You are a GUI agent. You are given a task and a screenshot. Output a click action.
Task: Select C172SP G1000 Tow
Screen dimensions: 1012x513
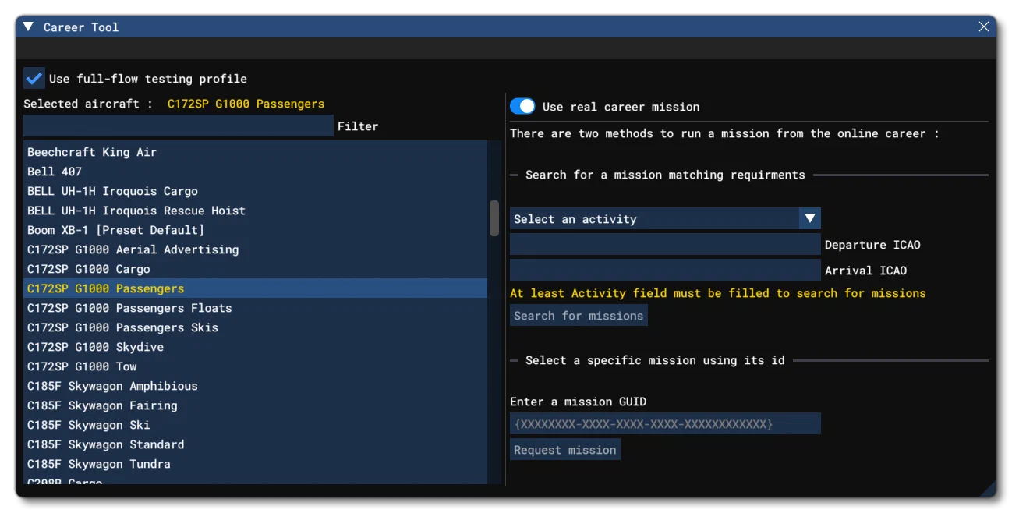pos(255,366)
